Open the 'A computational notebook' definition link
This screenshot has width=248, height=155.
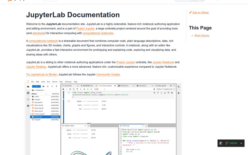(x=43, y=41)
